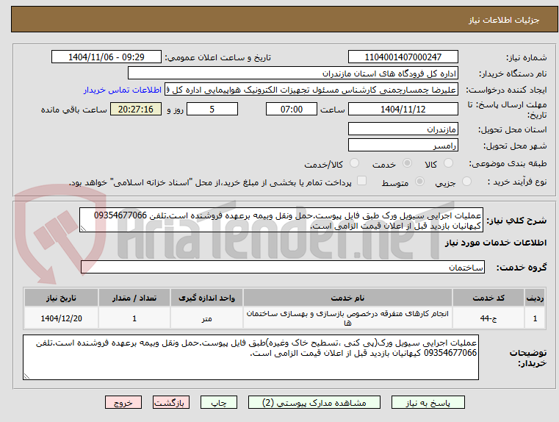
Task: Click the بازگشت back button
Action: pyautogui.click(x=171, y=402)
